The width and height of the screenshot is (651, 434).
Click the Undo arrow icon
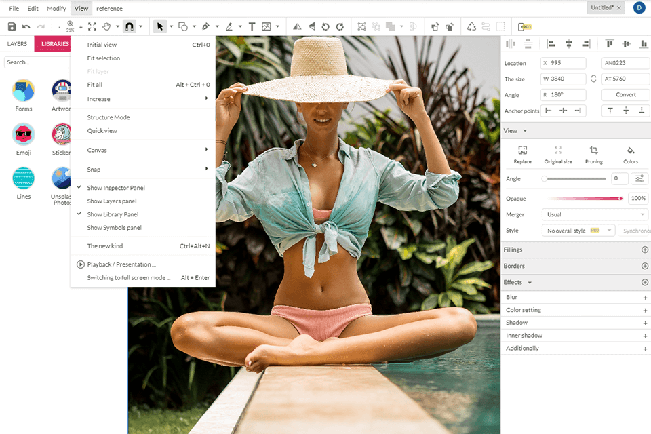point(26,26)
